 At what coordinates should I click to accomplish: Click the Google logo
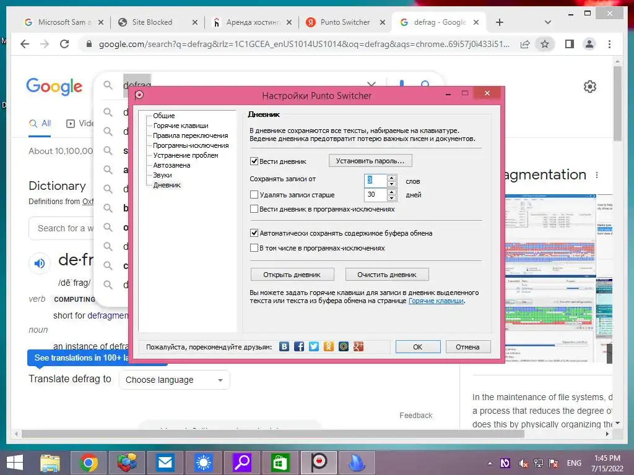(54, 87)
